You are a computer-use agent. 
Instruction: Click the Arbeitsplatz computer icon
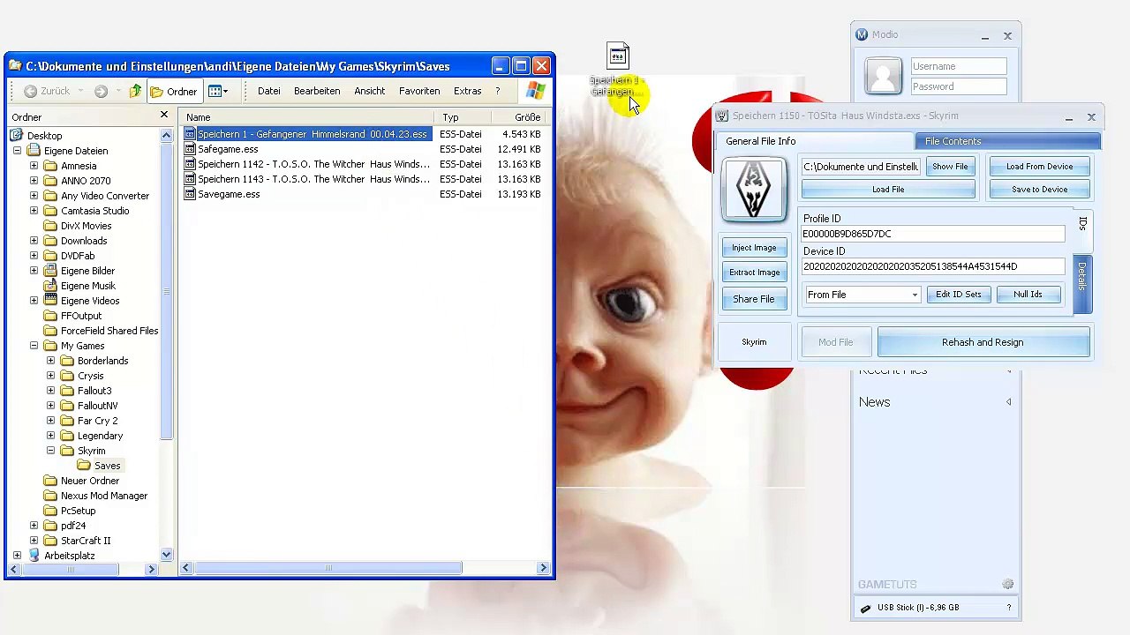point(34,556)
